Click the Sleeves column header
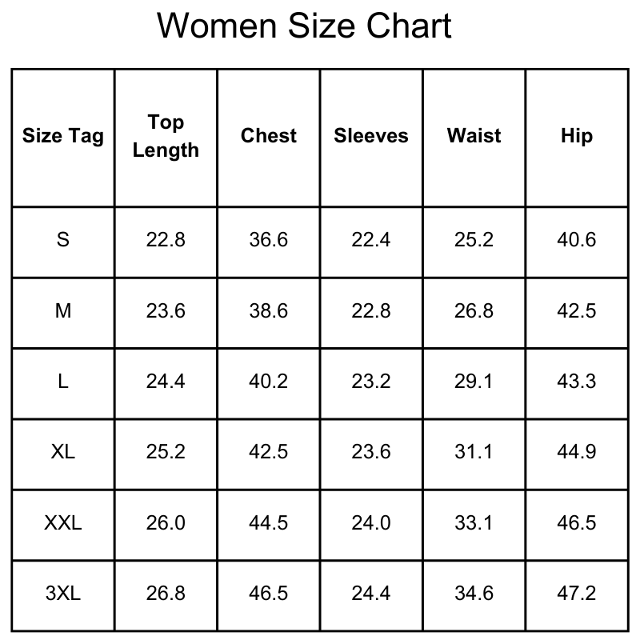 point(371,136)
